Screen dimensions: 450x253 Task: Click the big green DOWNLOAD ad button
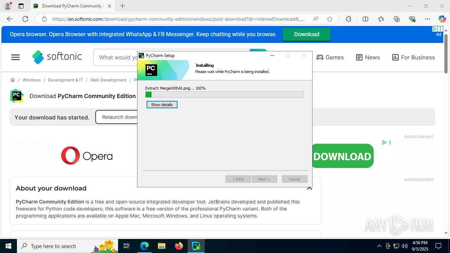click(342, 156)
